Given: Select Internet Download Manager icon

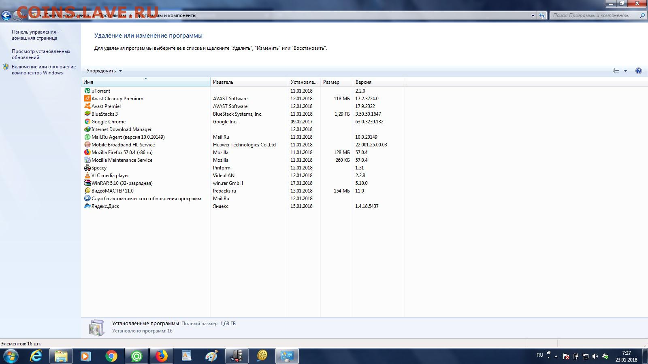Looking at the screenshot, I should [87, 129].
